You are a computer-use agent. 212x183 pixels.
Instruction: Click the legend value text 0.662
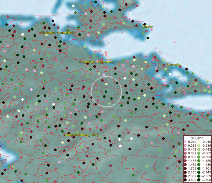(x=192, y=153)
